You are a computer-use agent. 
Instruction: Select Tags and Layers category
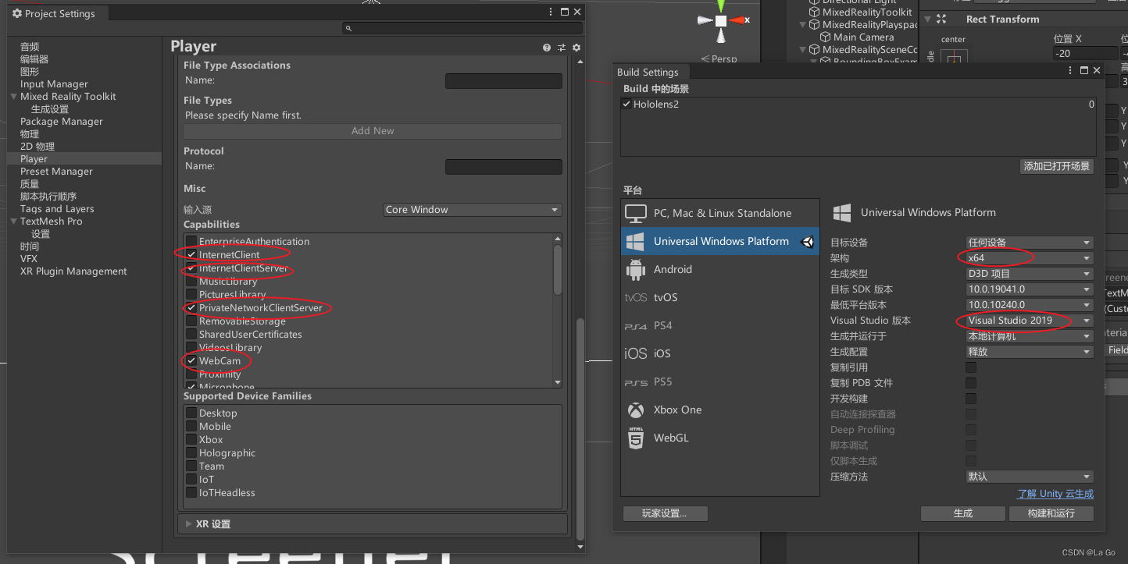(57, 209)
